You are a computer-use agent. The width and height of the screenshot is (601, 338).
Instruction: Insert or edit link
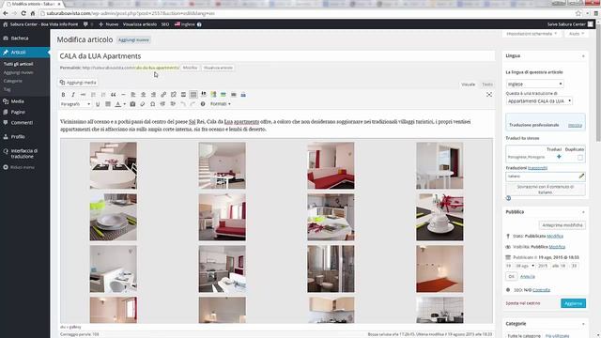tap(163, 95)
